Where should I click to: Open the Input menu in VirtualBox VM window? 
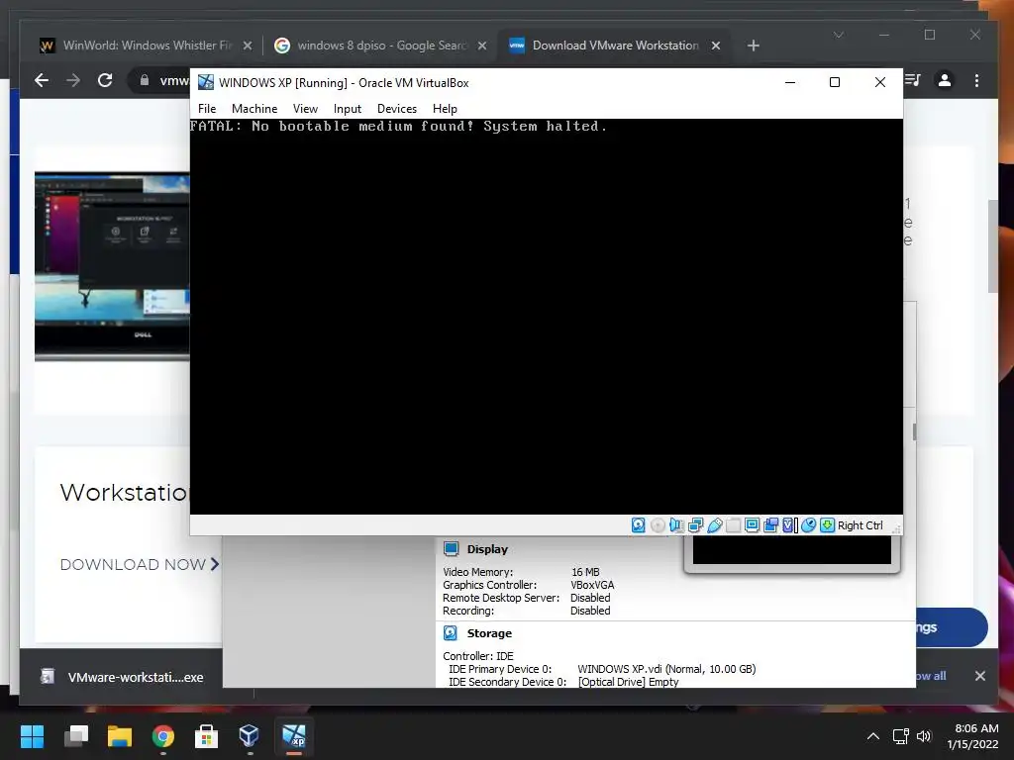click(x=348, y=109)
